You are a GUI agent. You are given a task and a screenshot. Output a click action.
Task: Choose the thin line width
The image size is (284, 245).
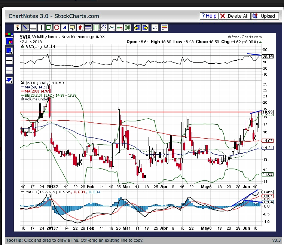click(9, 70)
